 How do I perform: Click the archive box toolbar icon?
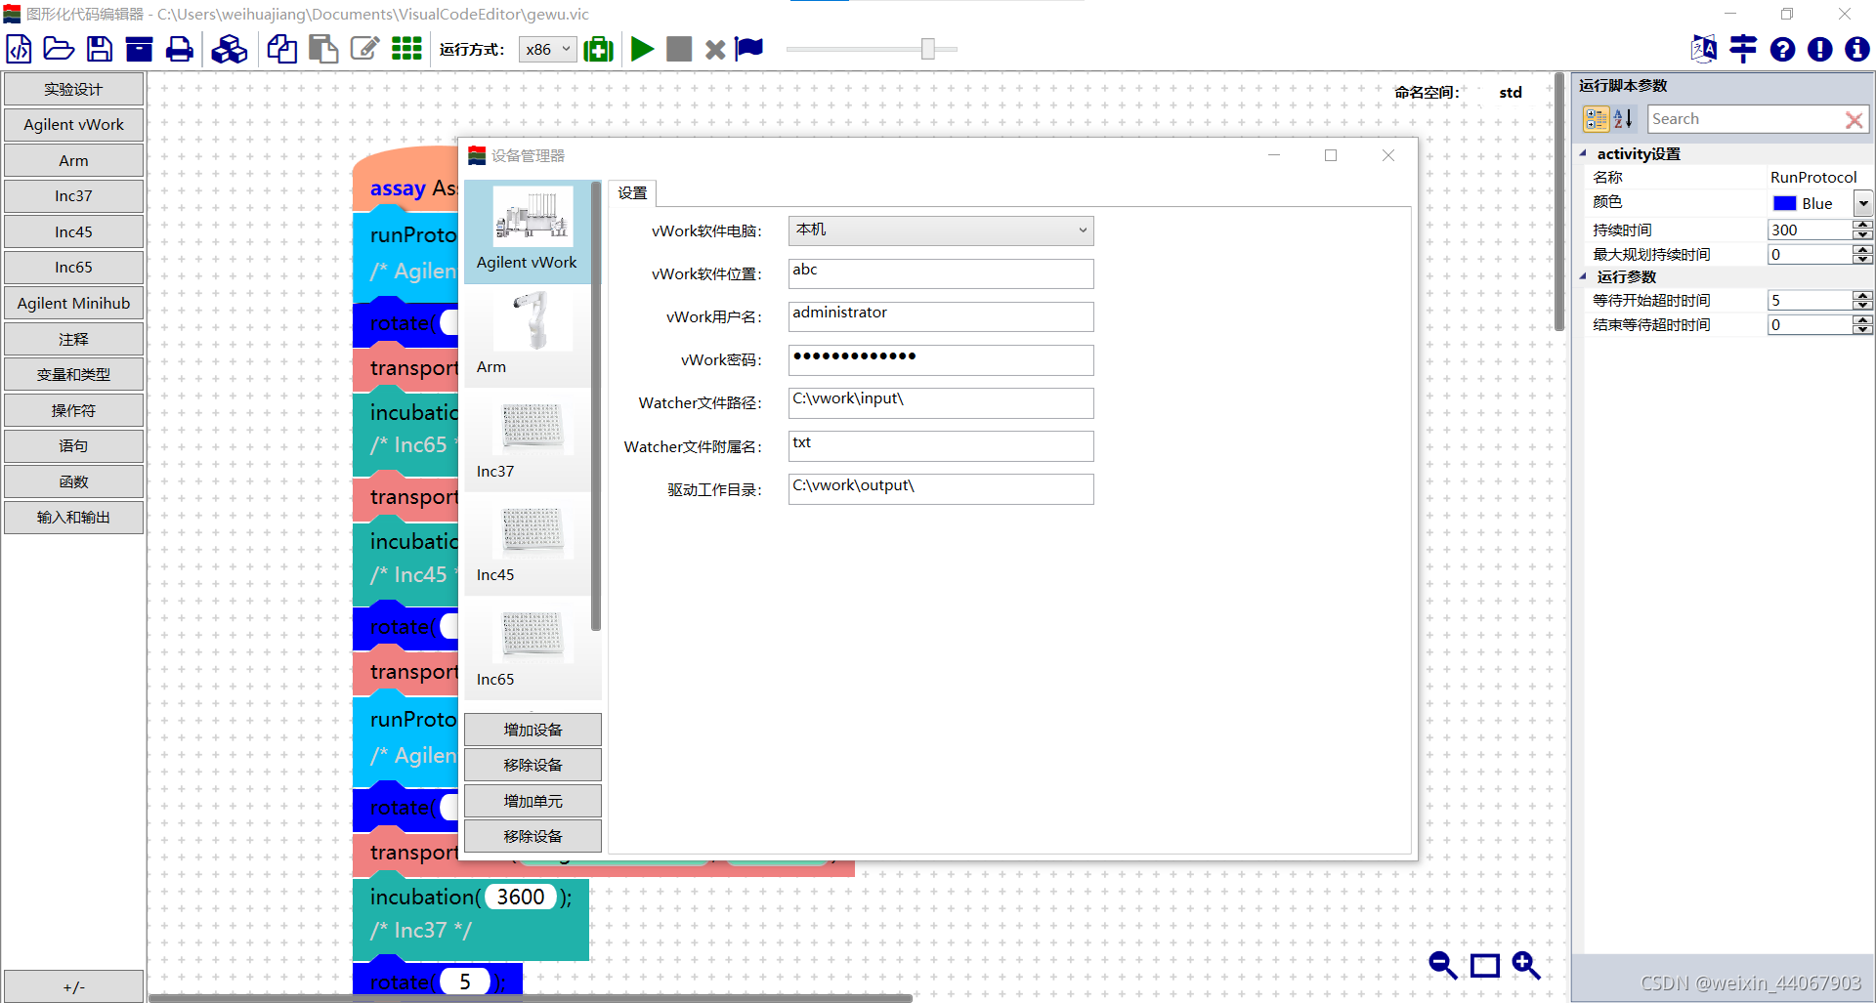click(140, 49)
